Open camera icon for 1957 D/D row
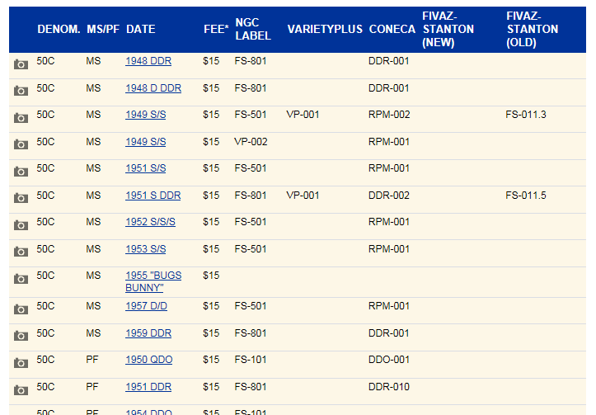The image size is (596, 415). [x=21, y=309]
